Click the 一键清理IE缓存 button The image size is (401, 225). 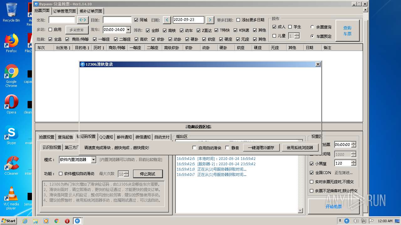click(261, 148)
